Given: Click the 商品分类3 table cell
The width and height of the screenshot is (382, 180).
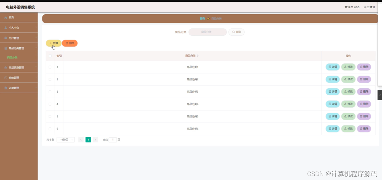Looking at the screenshot, I should coord(192,92).
